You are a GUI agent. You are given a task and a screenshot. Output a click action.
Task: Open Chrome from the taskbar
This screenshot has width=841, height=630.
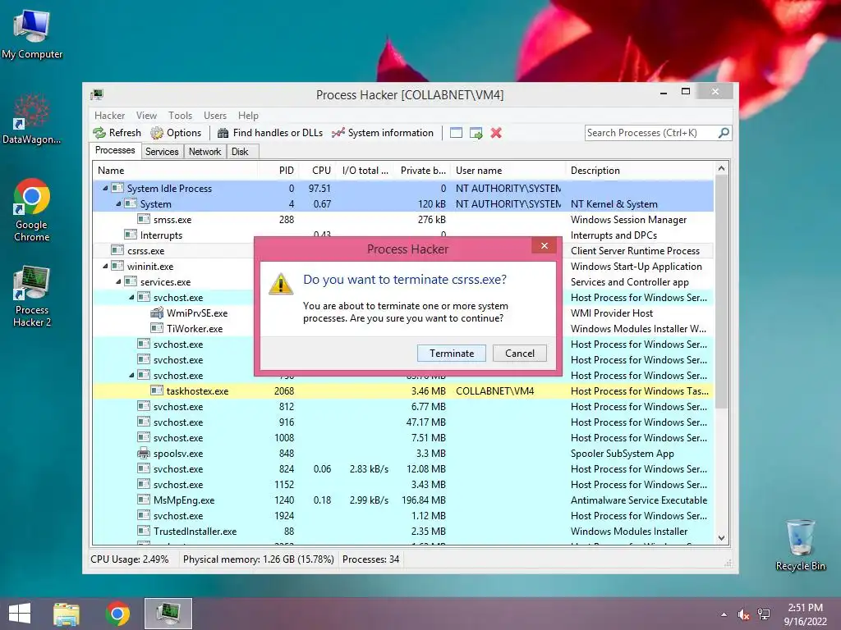(x=117, y=614)
